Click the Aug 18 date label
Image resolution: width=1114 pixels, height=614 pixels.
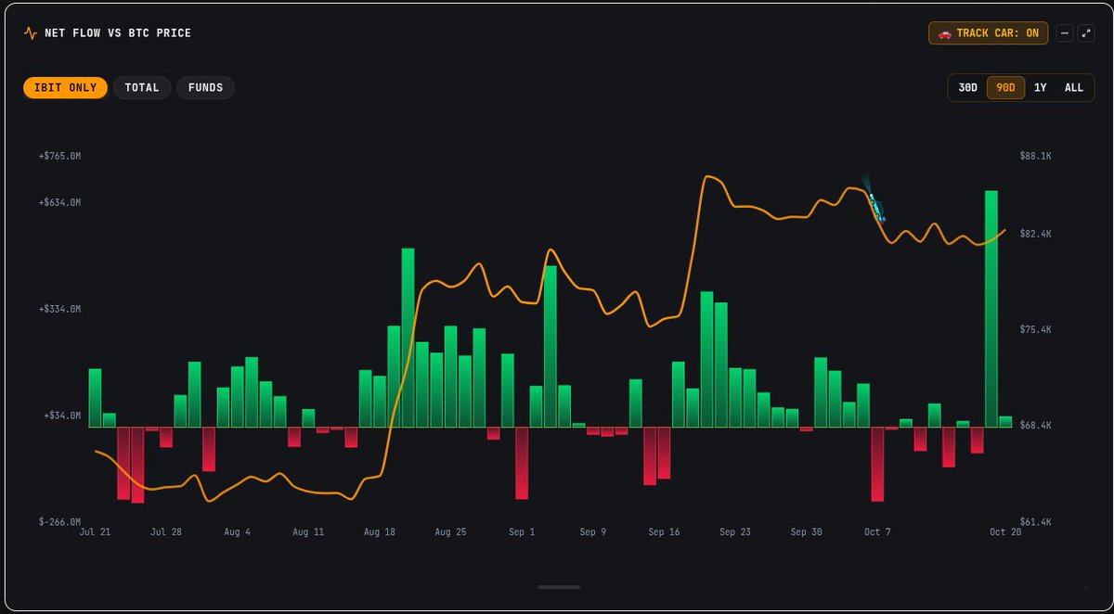[x=379, y=532]
